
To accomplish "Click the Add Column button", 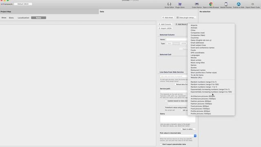I will 165,24.
